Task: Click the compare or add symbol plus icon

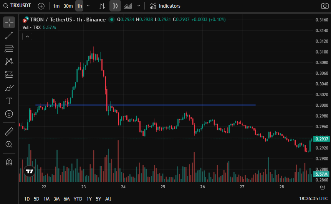Action: (x=41, y=6)
